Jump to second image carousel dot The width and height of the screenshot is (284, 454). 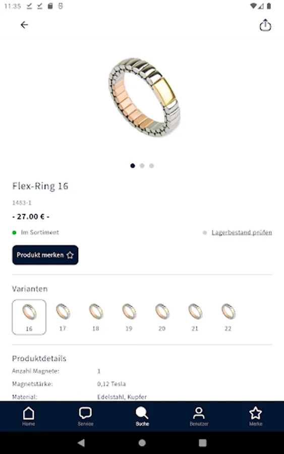(142, 165)
